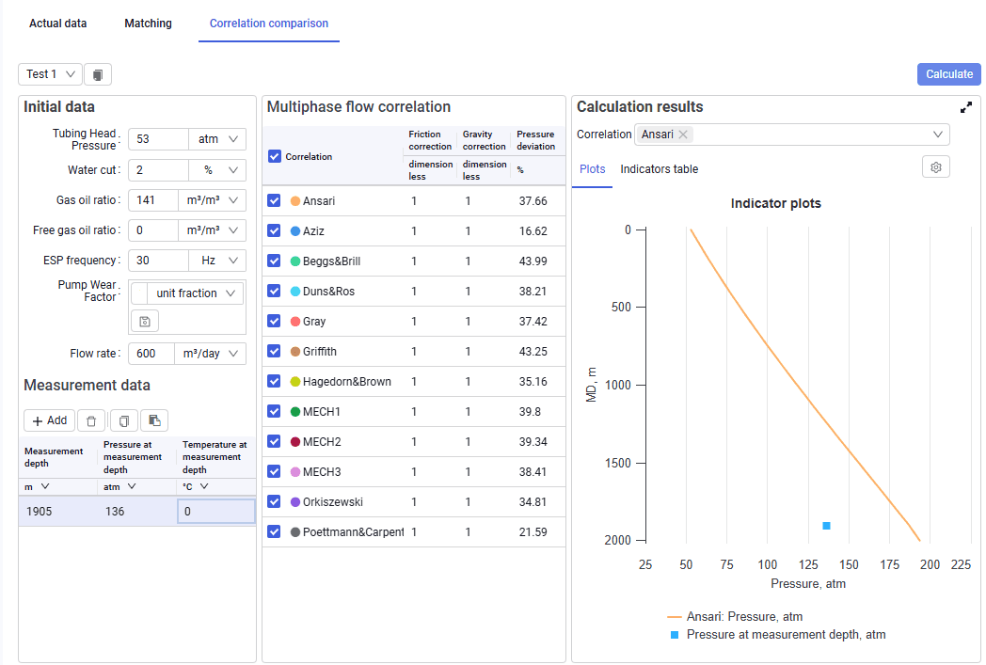Open the Indicators table tab
Screen dimensions: 986x665
(x=659, y=169)
